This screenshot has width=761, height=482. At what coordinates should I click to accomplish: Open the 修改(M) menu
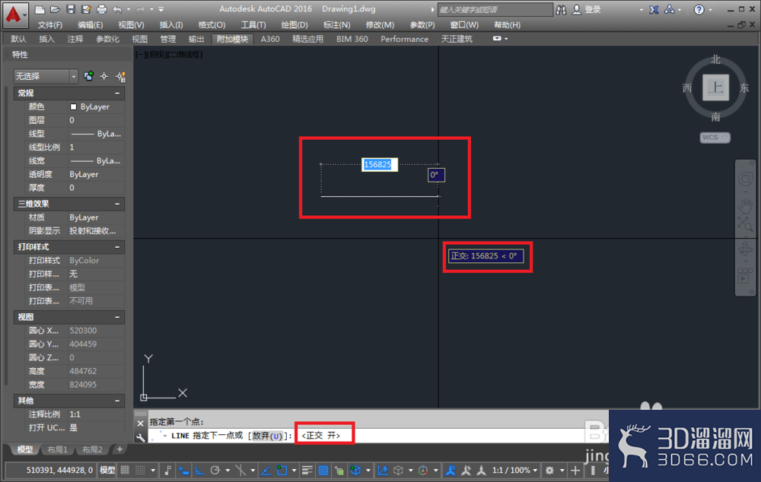(x=380, y=25)
